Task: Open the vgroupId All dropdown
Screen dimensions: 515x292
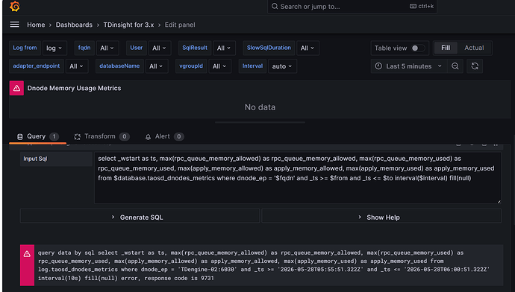Action: click(219, 66)
